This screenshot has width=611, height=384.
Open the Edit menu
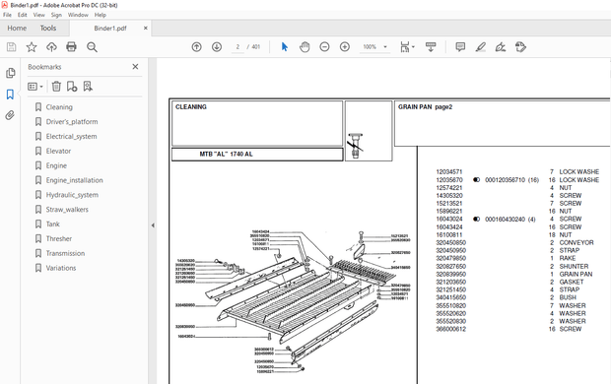23,15
